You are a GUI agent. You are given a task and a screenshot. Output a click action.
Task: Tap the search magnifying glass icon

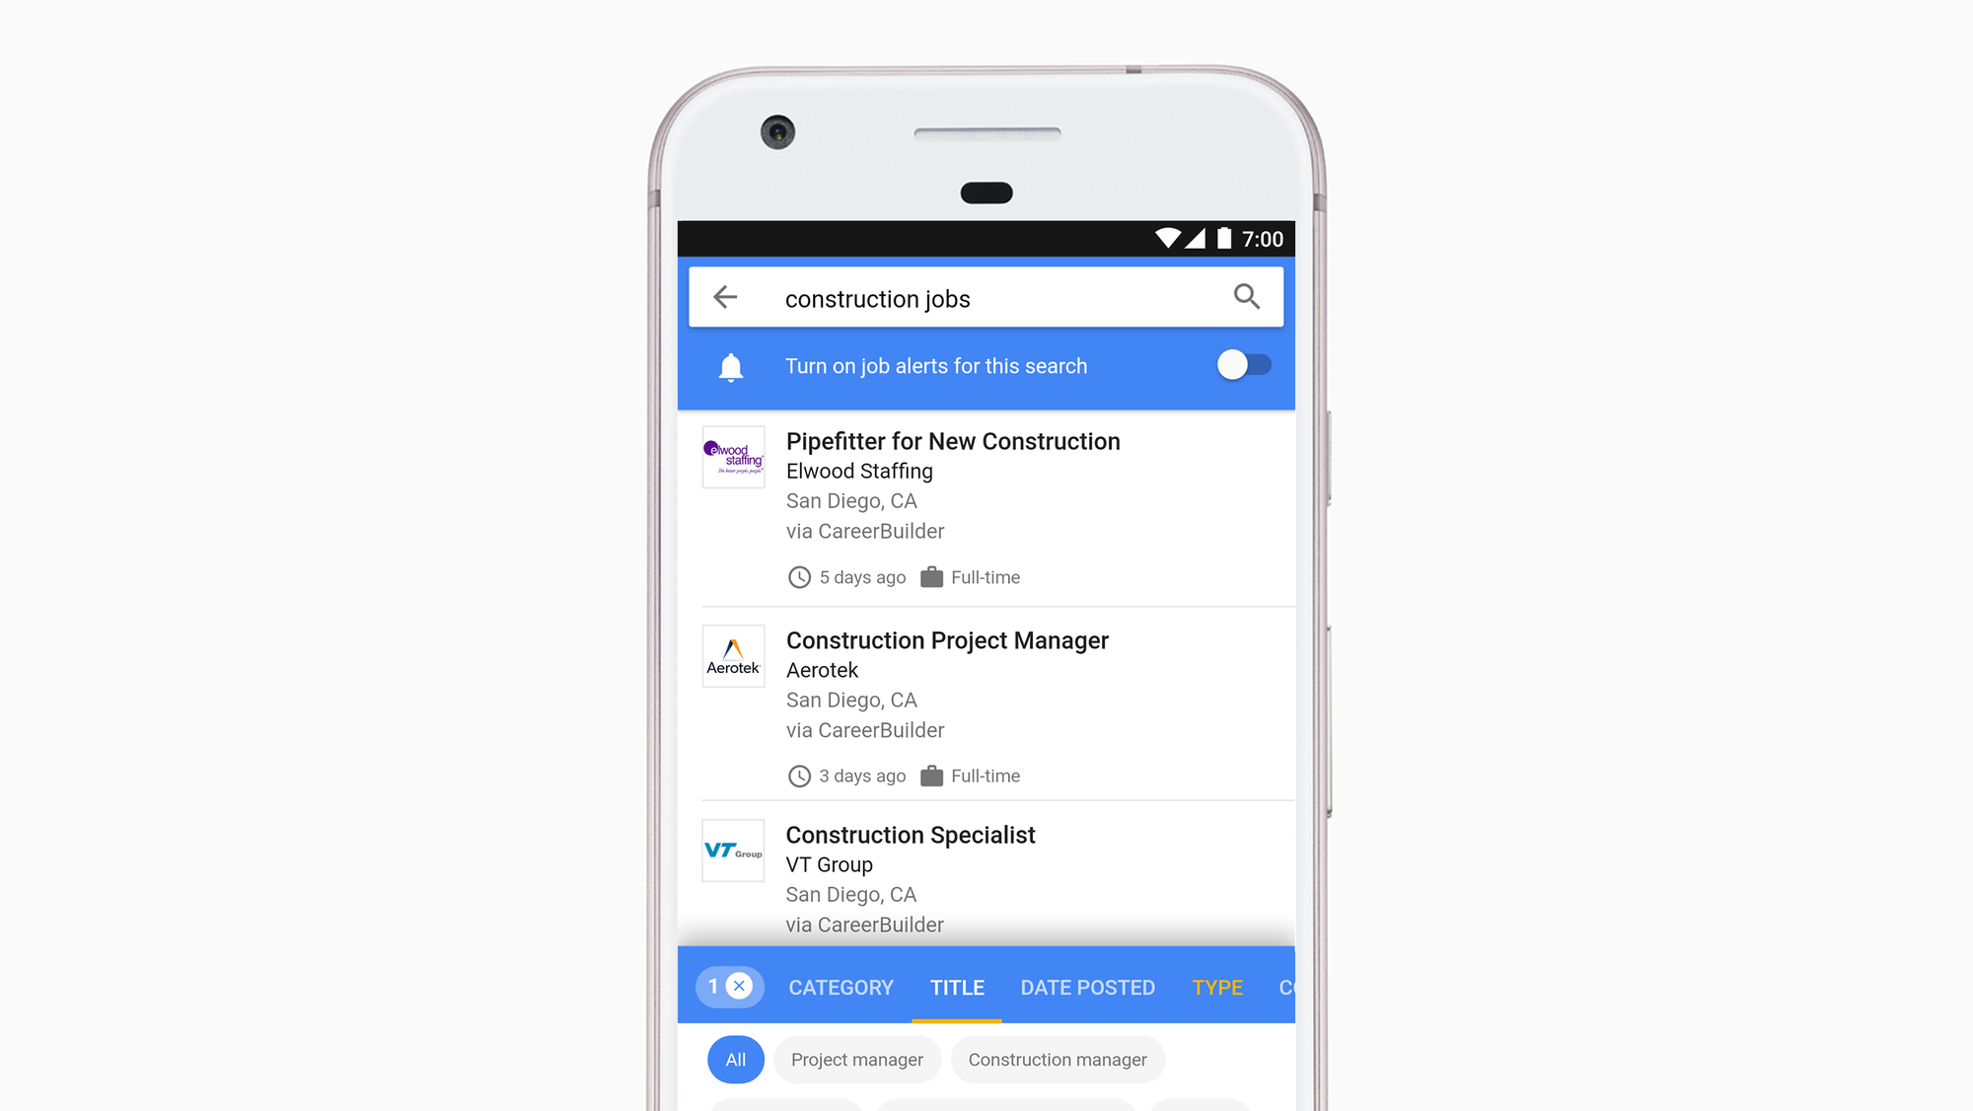[1244, 297]
